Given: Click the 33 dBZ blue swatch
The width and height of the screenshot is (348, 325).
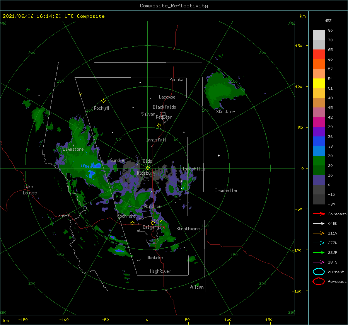Looking at the screenshot, I should pyautogui.click(x=319, y=151).
